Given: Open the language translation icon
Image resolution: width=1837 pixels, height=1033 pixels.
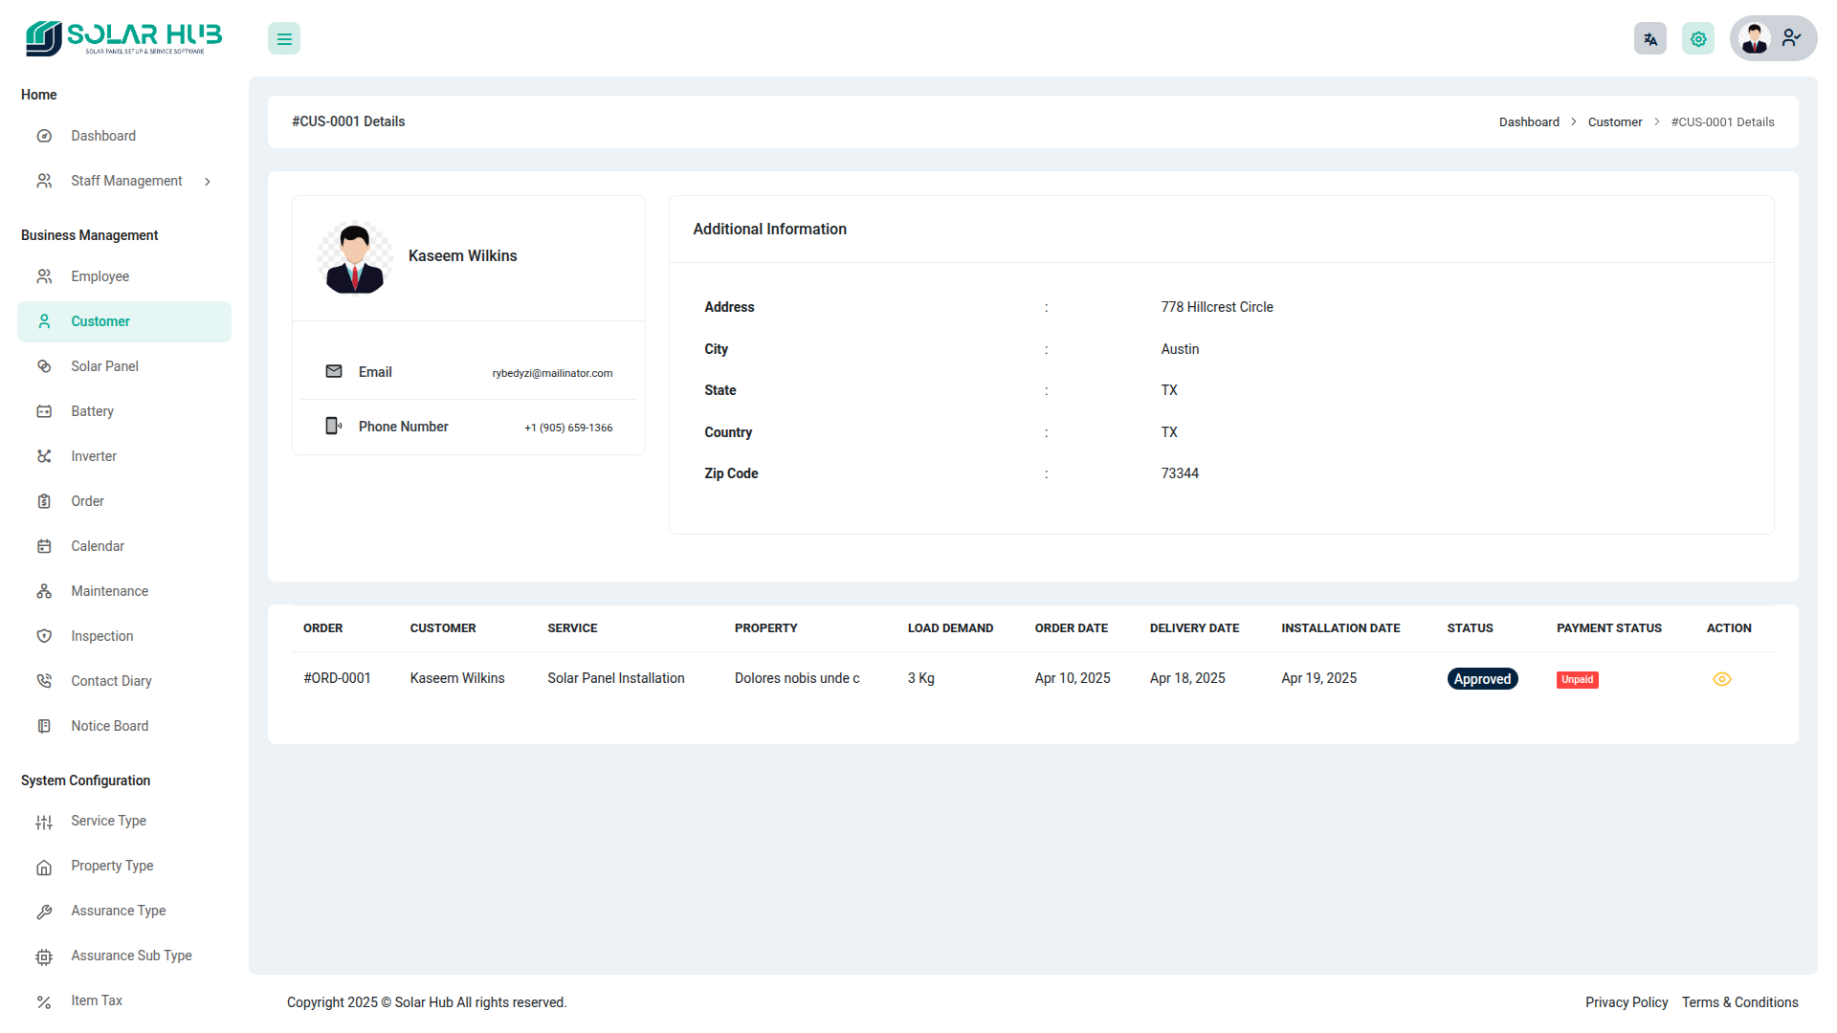Looking at the screenshot, I should [1649, 39].
